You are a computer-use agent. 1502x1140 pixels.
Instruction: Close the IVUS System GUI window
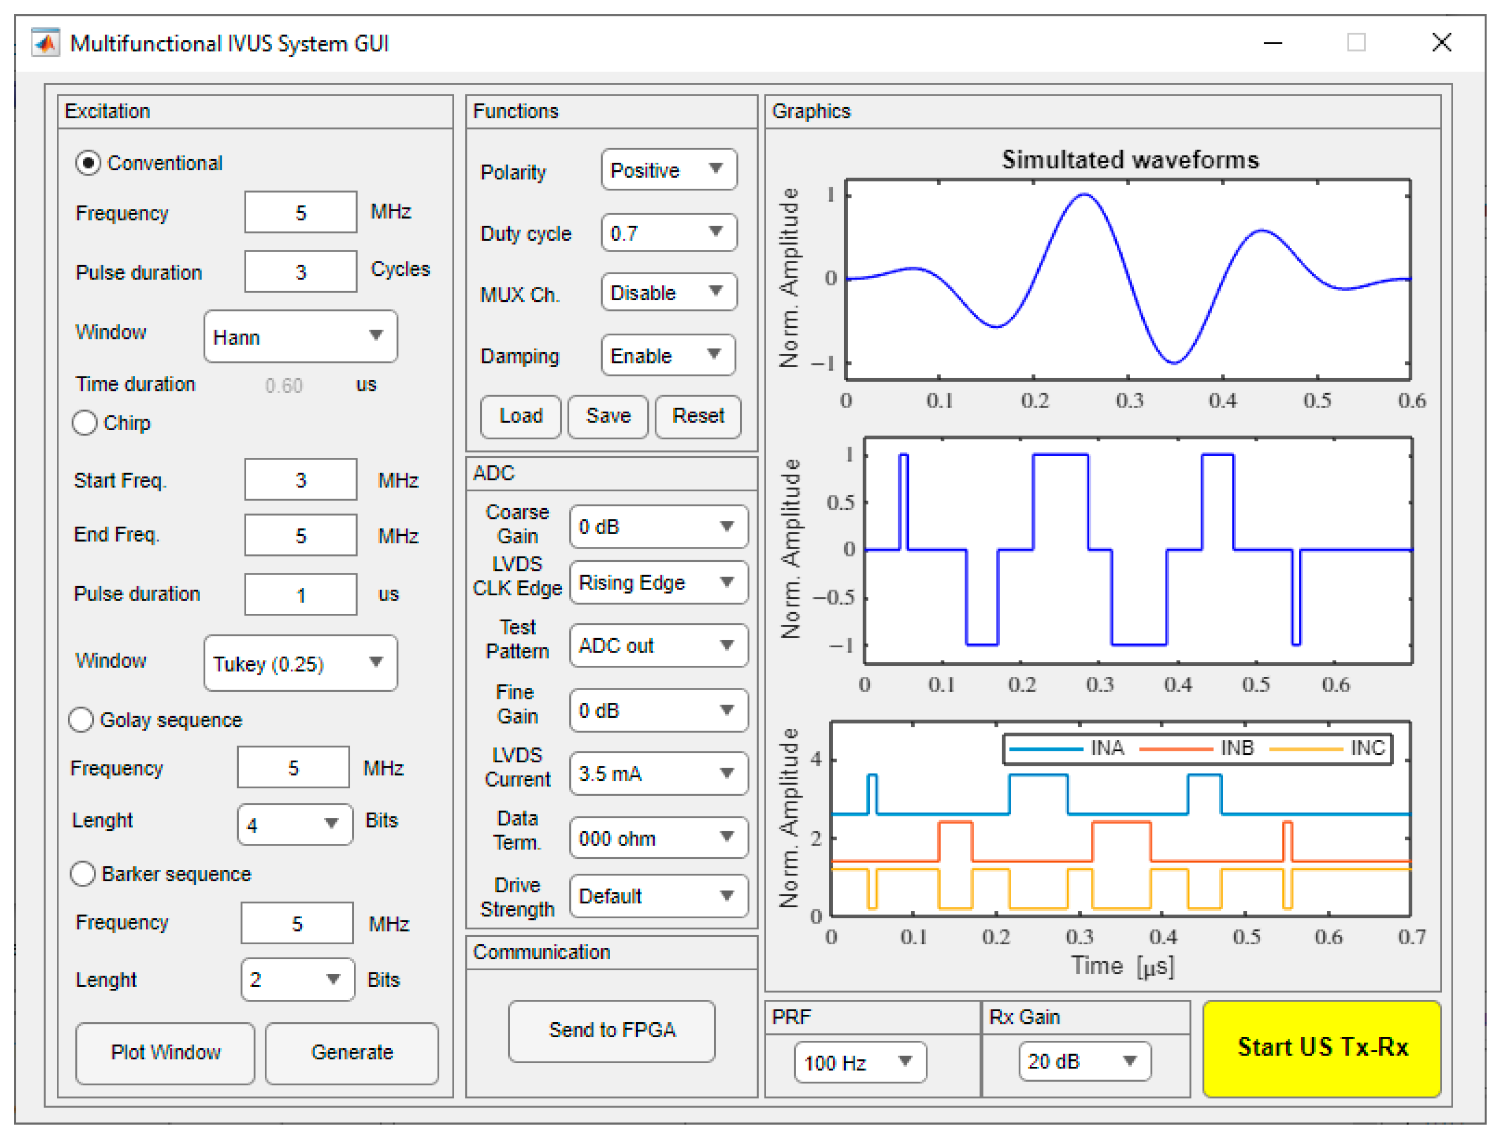click(1441, 43)
